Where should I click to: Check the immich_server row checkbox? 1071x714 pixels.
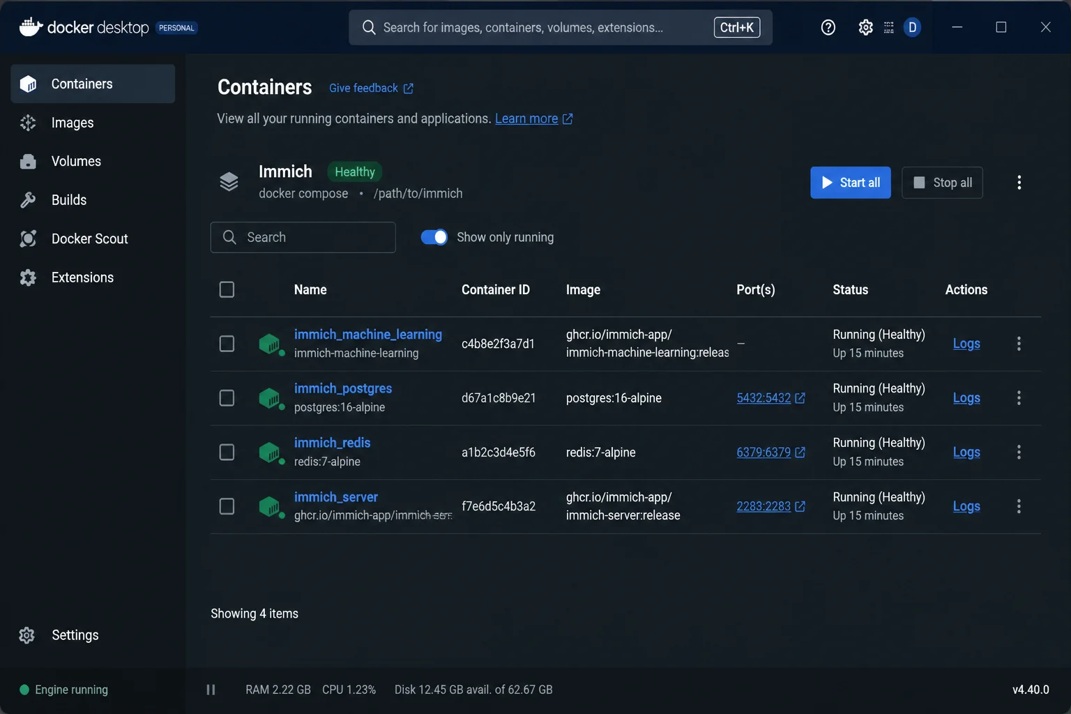227,506
